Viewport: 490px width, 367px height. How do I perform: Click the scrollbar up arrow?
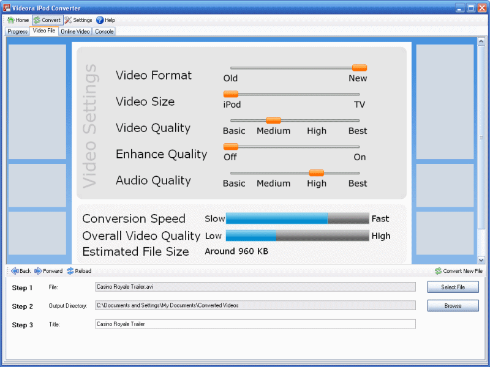pyautogui.click(x=481, y=41)
